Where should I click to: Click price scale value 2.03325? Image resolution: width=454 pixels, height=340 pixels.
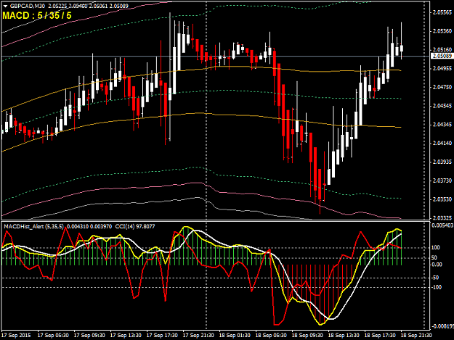pyautogui.click(x=442, y=217)
